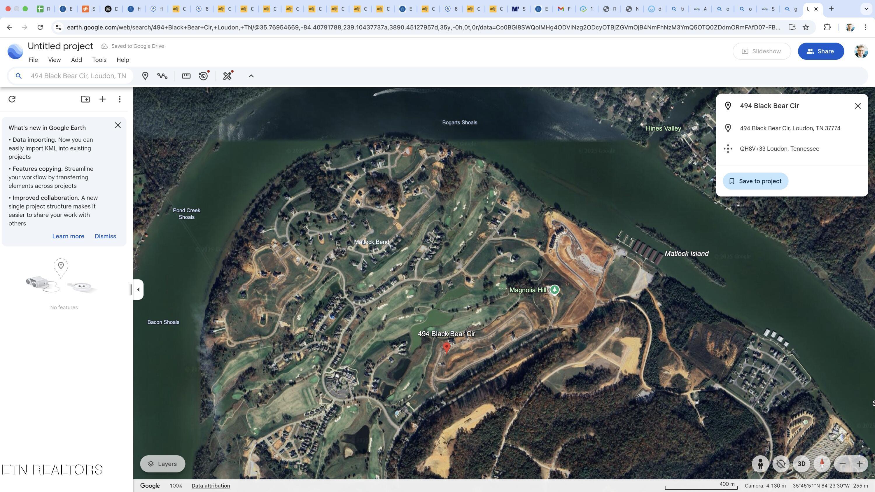
Task: Click the Saved to Google Drive status
Action: coord(132,46)
